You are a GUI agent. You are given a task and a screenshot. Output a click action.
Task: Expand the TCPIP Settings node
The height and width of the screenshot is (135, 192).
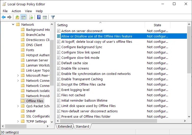pyautogui.click(x=18, y=121)
